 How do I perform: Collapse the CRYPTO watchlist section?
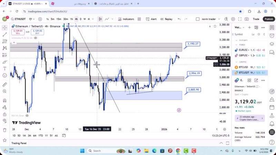point(237,62)
